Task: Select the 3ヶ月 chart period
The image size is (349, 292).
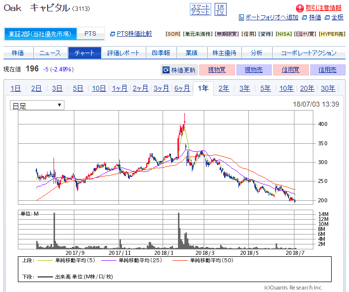Action: (162, 88)
